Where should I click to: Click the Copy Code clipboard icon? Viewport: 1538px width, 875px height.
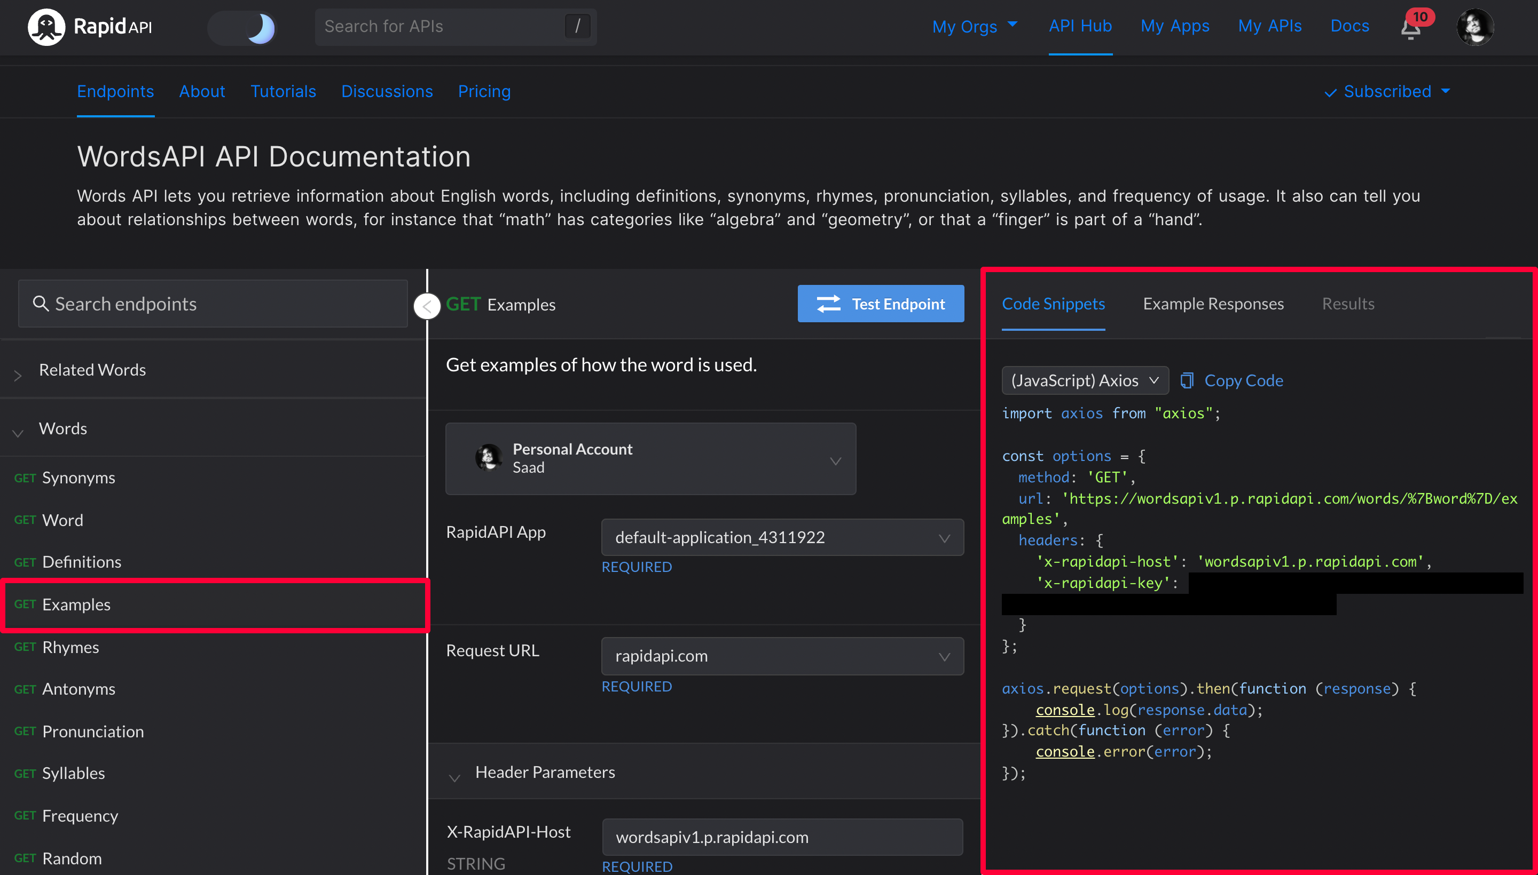pos(1187,380)
